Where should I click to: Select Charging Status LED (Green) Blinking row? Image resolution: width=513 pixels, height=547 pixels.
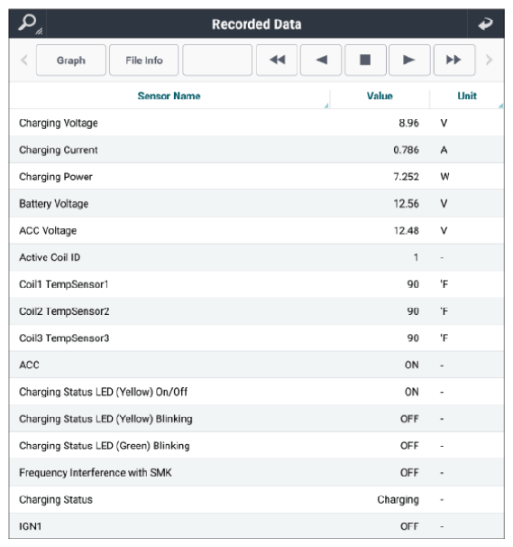[x=256, y=446]
